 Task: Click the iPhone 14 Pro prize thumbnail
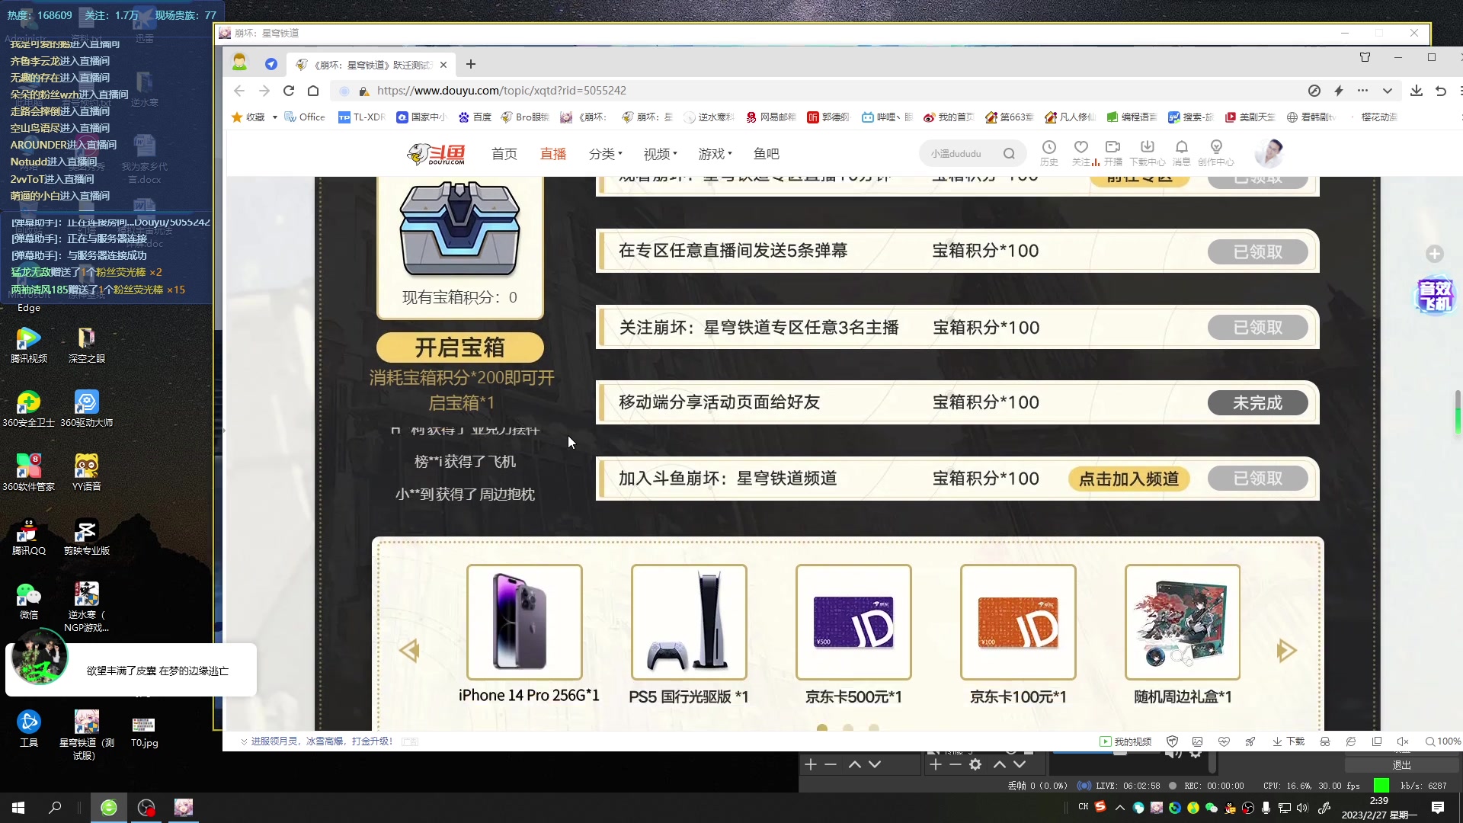pyautogui.click(x=524, y=622)
